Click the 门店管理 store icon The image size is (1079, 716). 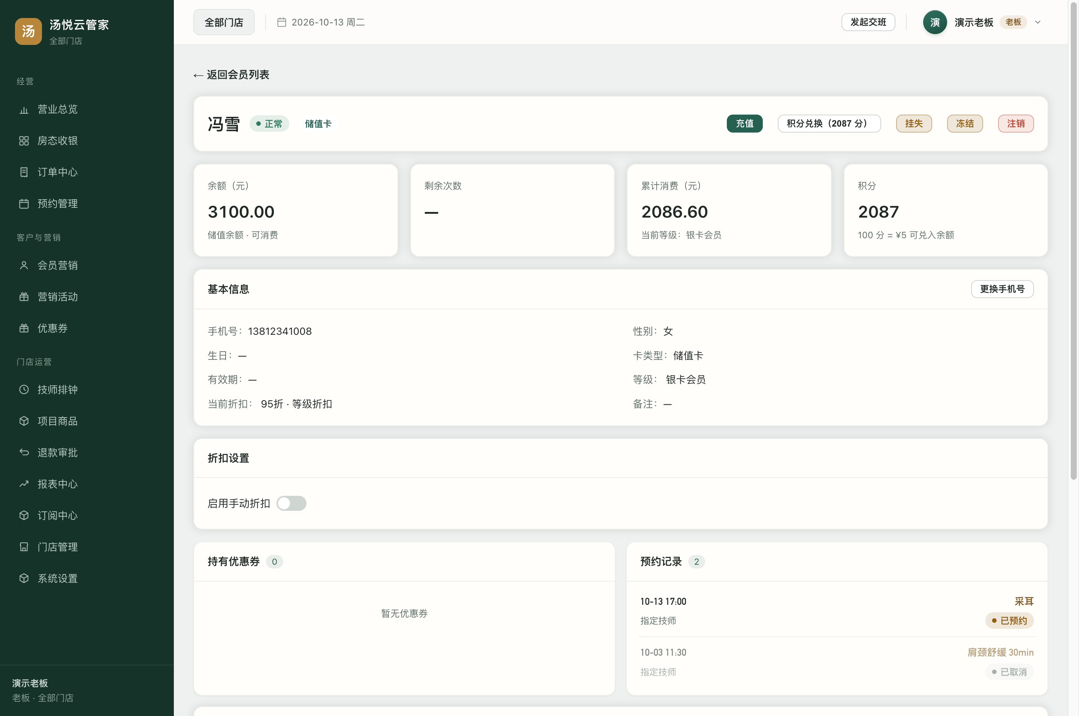pos(24,547)
